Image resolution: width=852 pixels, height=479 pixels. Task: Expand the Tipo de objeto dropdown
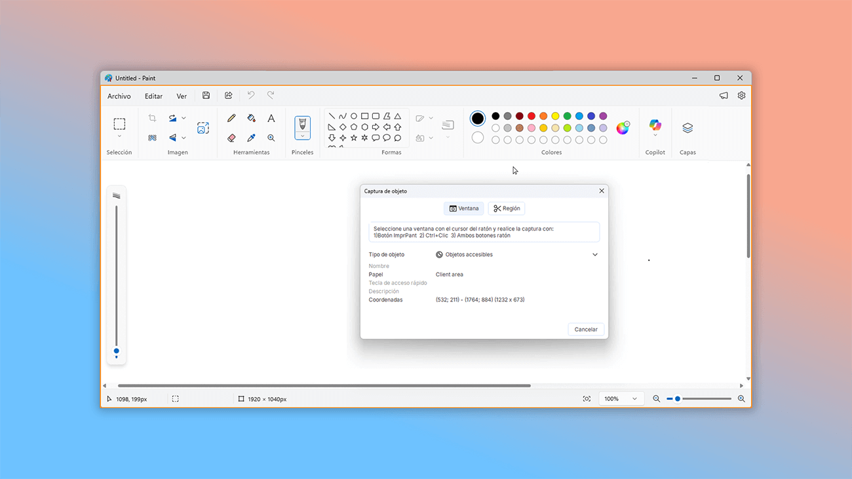pyautogui.click(x=595, y=254)
